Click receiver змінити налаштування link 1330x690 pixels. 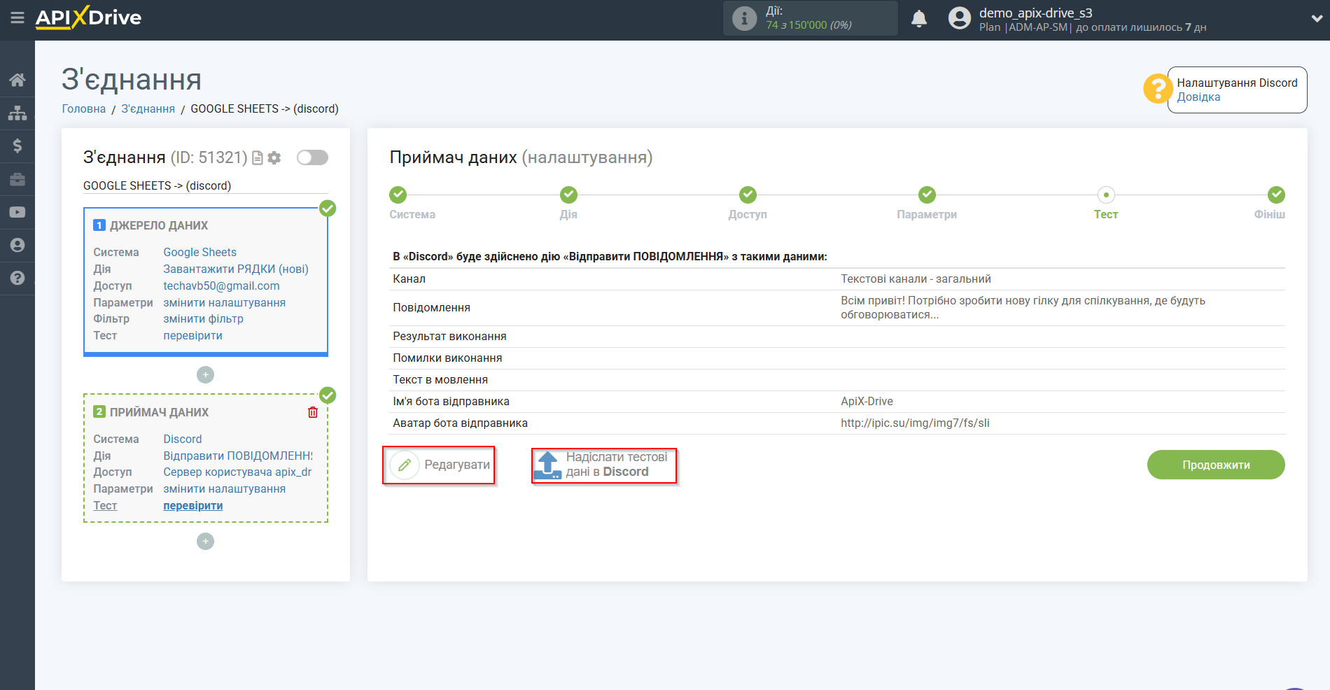click(225, 488)
